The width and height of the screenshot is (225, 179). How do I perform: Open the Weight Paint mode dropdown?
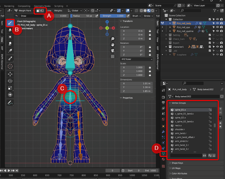(x=24, y=11)
